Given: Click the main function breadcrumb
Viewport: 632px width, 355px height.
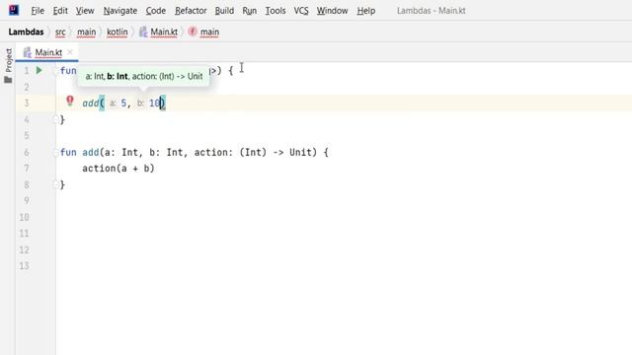Looking at the screenshot, I should 209,32.
